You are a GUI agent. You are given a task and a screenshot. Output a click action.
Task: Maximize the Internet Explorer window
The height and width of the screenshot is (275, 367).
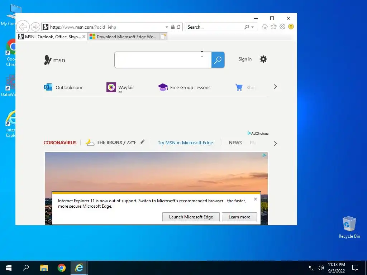272,18
